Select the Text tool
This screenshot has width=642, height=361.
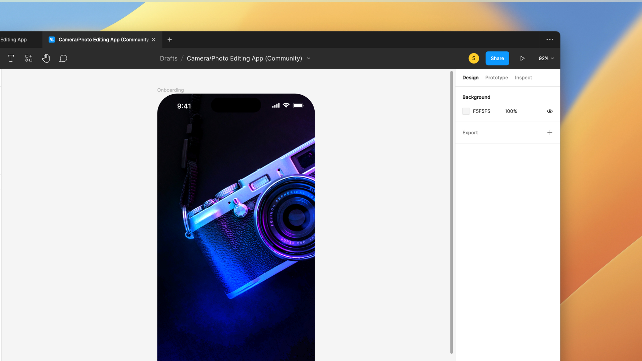point(11,58)
